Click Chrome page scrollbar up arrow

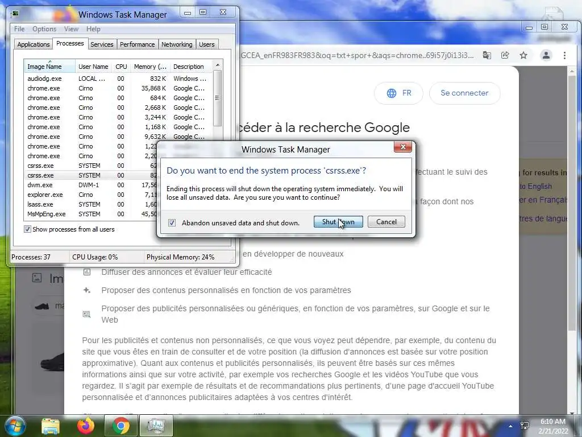pos(572,71)
